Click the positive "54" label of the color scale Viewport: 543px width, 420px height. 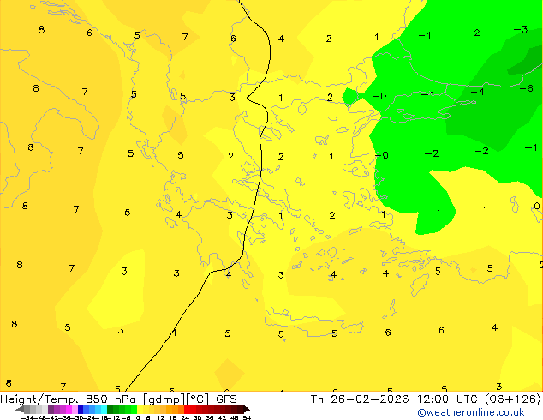coord(247,417)
